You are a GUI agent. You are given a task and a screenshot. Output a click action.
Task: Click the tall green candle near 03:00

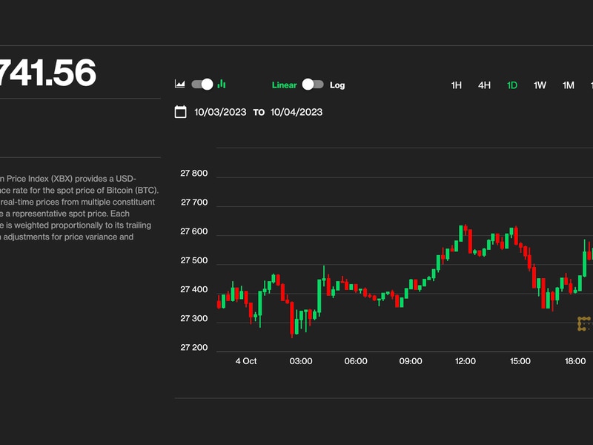click(x=319, y=297)
